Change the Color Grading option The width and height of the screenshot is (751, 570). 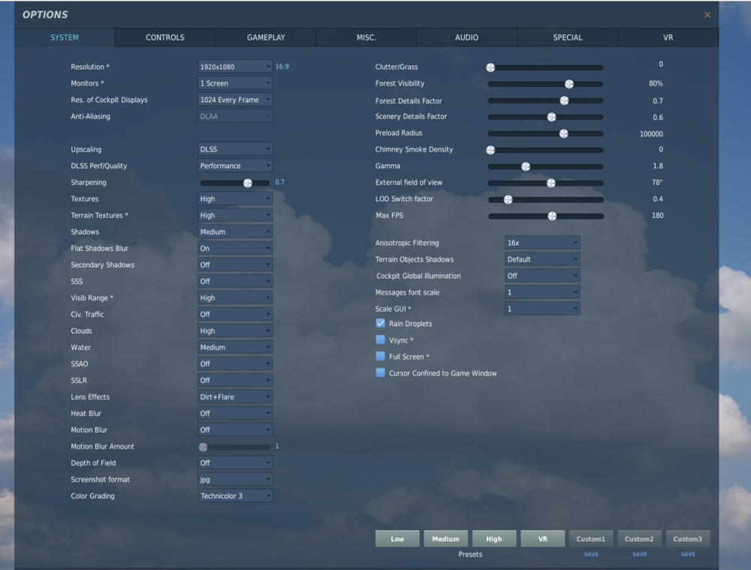coord(234,496)
